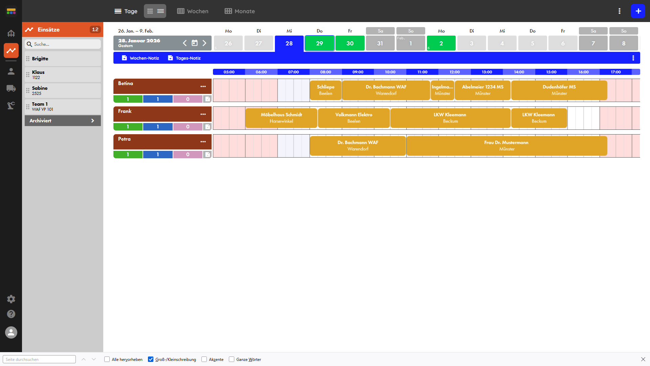This screenshot has height=366, width=650.
Task: Open the blue note bar overflow menu
Action: point(633,58)
